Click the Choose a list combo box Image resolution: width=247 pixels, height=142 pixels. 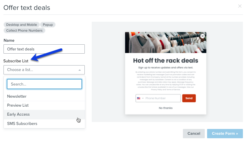[x=44, y=70]
